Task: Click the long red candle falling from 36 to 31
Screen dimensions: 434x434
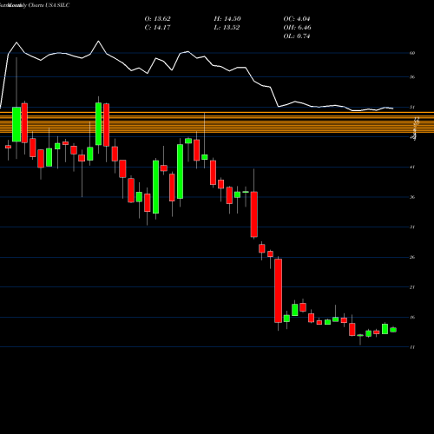Action: point(254,214)
